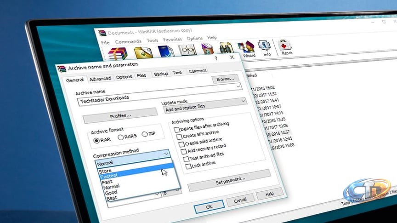Enable Delete files after archiving
397x223 pixels.
click(177, 130)
